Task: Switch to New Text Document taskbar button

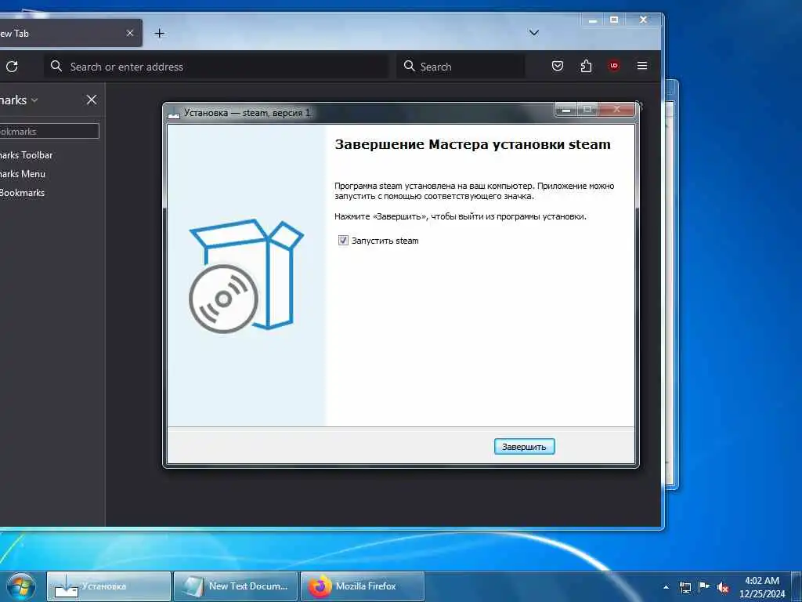Action: click(x=235, y=586)
